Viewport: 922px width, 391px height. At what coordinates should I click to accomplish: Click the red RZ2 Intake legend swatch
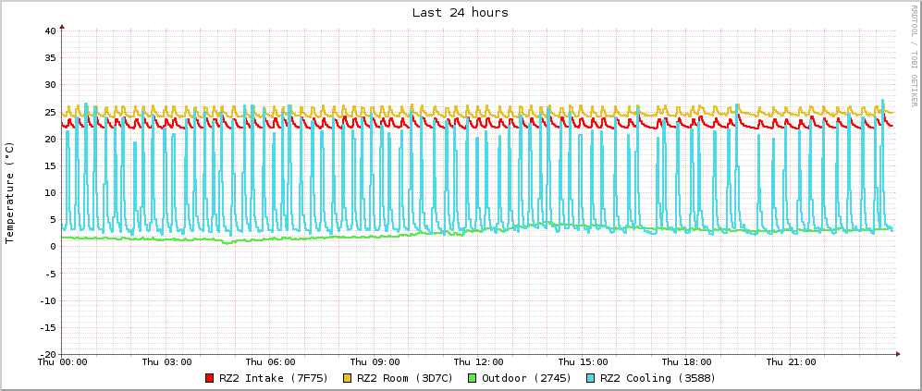point(209,378)
